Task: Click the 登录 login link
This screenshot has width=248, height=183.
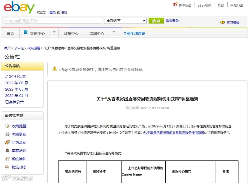Action: pyautogui.click(x=53, y=12)
